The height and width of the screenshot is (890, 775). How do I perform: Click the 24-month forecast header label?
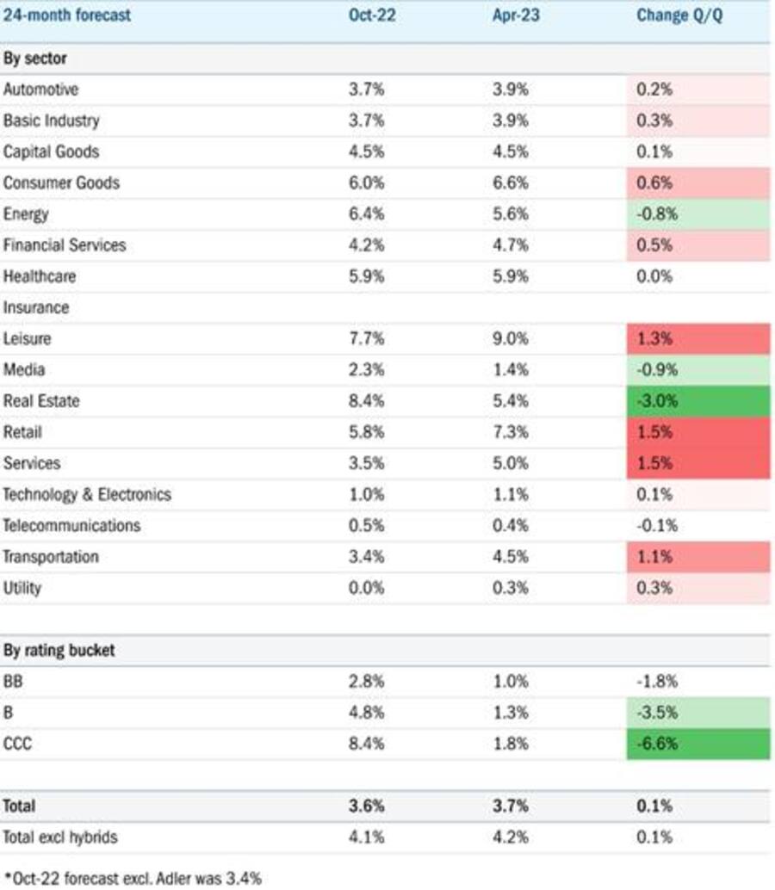(x=67, y=15)
